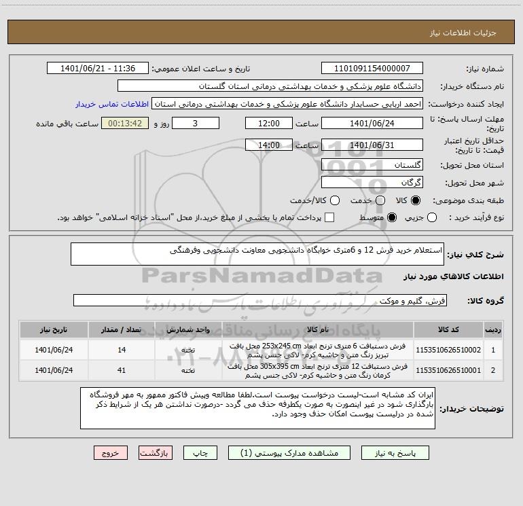Click need date 1401/06/24 in row 2
The width and height of the screenshot is (523, 506).
coord(54,370)
